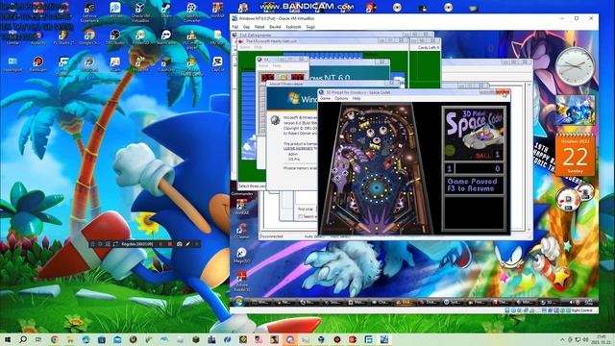Open the Nézet menu in VirtualBox
615x346 pixels.
click(259, 27)
